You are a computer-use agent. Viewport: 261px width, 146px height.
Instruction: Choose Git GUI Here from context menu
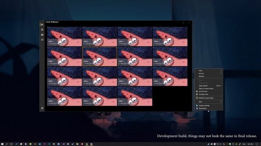click(x=209, y=91)
